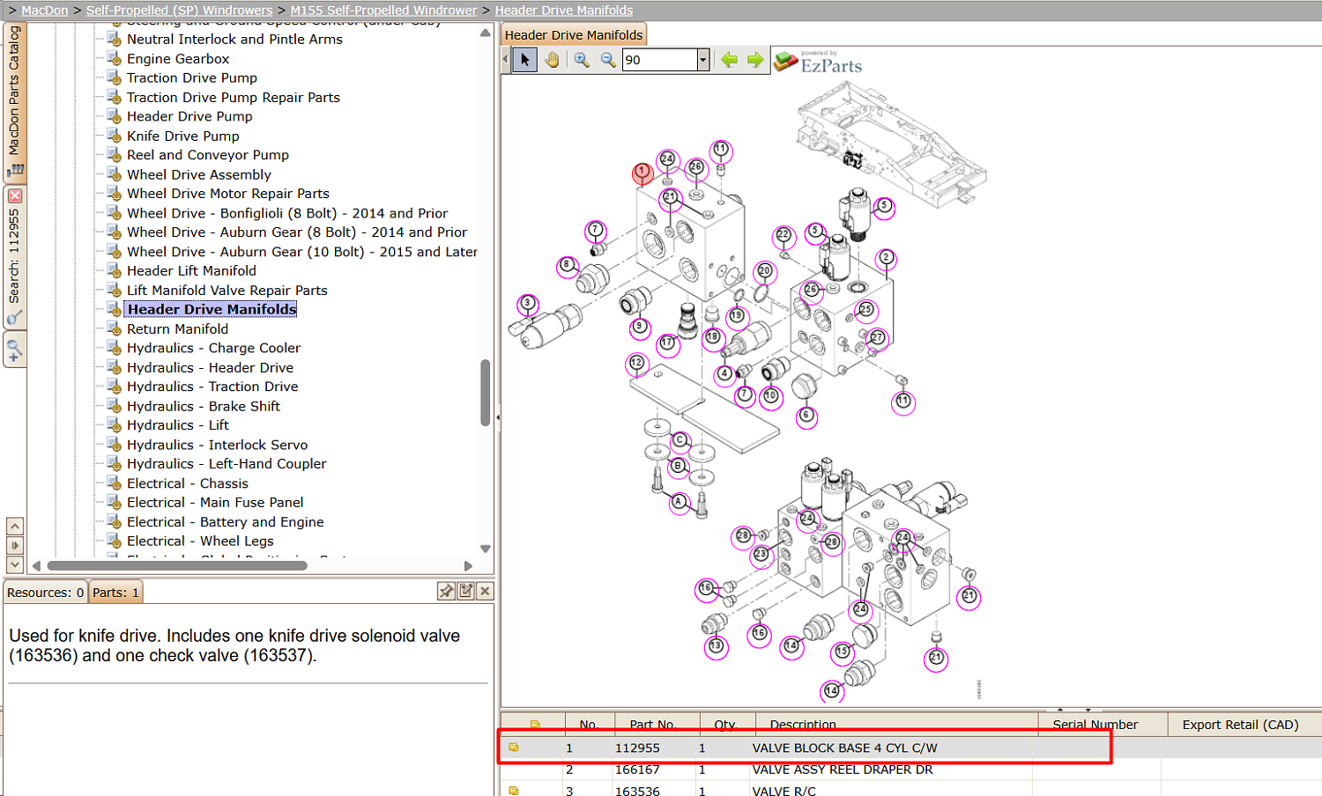Select Electrical - Main Fuse Panel

pyautogui.click(x=215, y=503)
